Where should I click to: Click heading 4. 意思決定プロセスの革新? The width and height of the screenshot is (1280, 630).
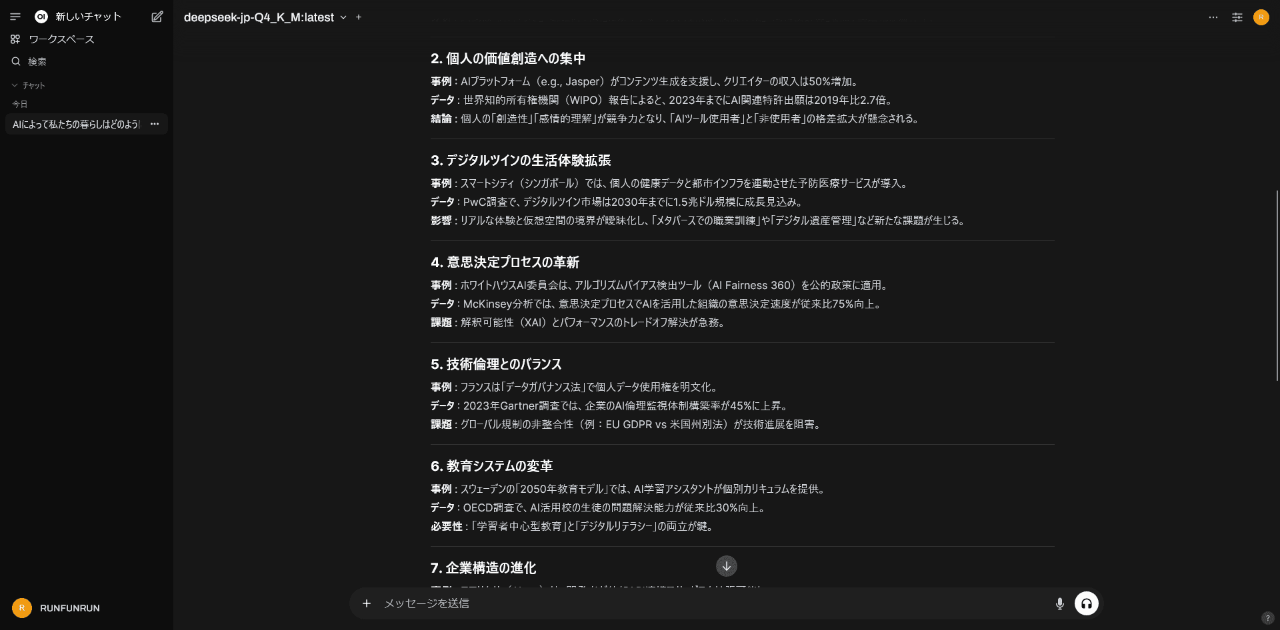(x=505, y=262)
